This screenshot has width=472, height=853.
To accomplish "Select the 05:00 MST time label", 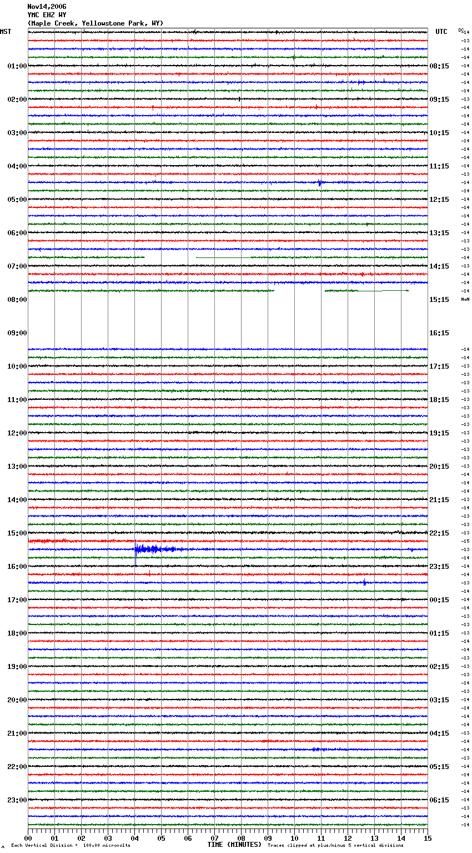I will tap(17, 200).
